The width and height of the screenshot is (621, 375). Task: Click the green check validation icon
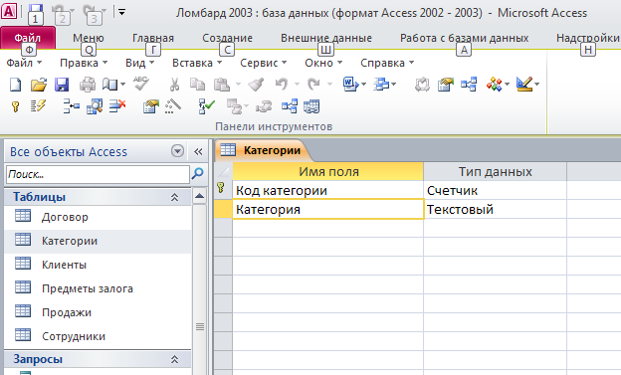(x=207, y=106)
